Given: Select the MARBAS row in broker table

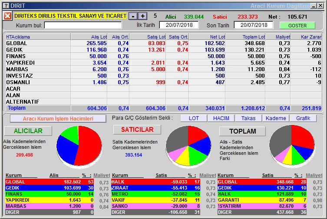Looking at the screenshot, I should click(x=163, y=69).
